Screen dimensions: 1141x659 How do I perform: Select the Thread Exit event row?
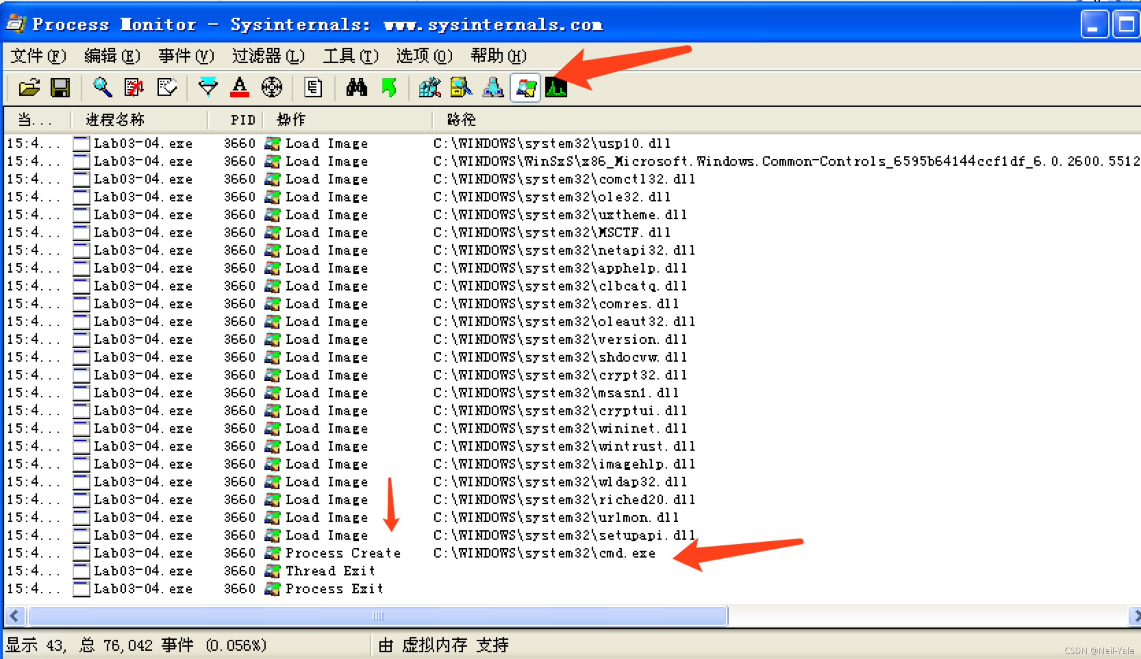click(x=572, y=571)
